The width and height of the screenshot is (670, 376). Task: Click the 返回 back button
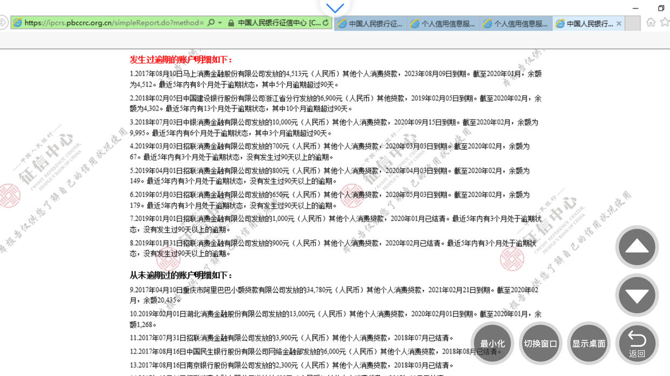tap(637, 343)
